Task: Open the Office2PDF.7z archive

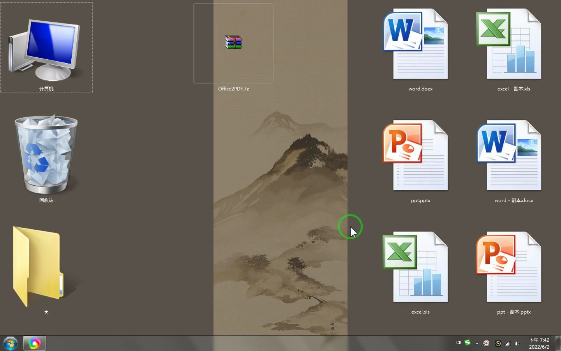Action: click(x=233, y=43)
